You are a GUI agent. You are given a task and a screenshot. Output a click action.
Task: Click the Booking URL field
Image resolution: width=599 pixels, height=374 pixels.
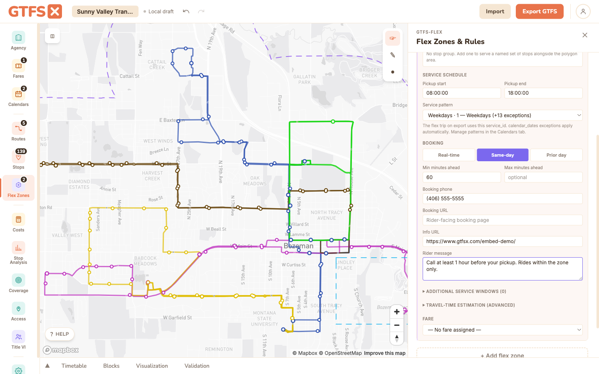(502, 220)
